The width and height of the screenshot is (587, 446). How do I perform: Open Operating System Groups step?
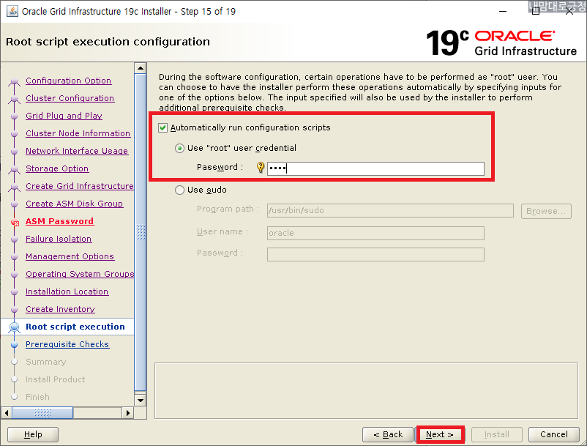tap(80, 274)
